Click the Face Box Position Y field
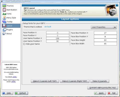 (105, 36)
